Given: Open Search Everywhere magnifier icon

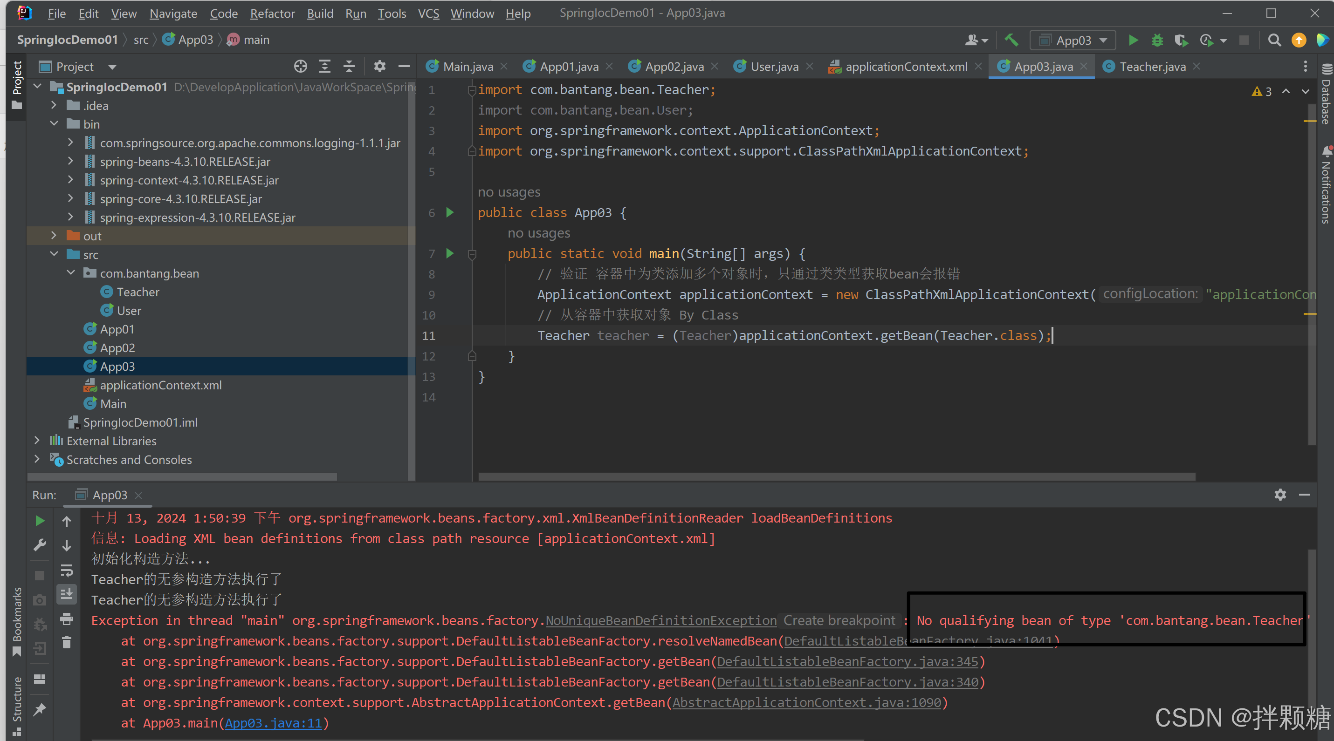Looking at the screenshot, I should [x=1274, y=40].
